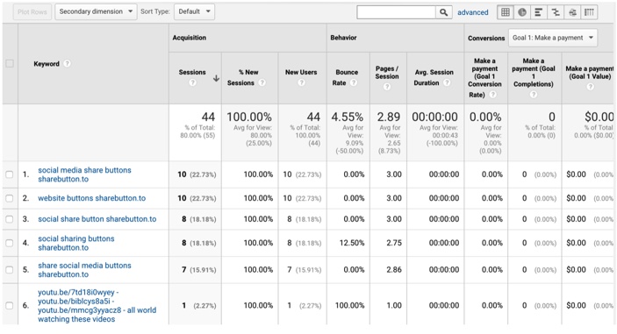
Task: Sort by Pages / Session column header
Action: point(387,72)
